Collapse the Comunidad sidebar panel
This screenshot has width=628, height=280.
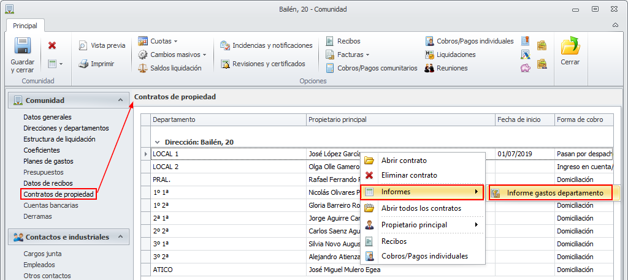120,100
